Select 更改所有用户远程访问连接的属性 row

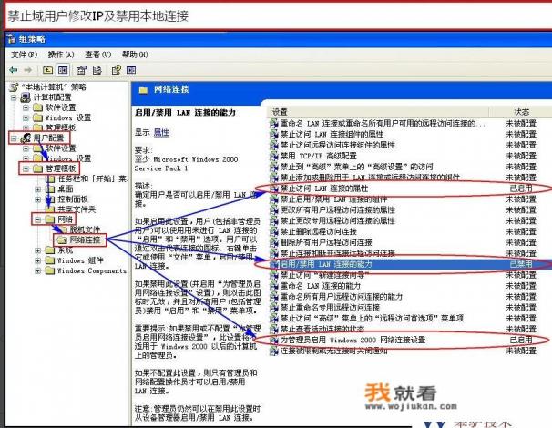404,210
